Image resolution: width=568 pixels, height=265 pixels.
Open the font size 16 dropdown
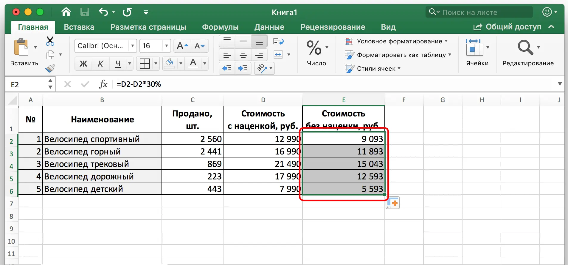[x=167, y=46]
